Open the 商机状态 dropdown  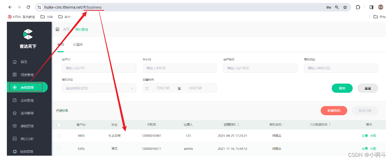pyautogui.click(x=99, y=88)
